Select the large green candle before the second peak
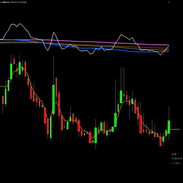Image resolution: width=183 pixels, height=183 pixels. coord(115,120)
